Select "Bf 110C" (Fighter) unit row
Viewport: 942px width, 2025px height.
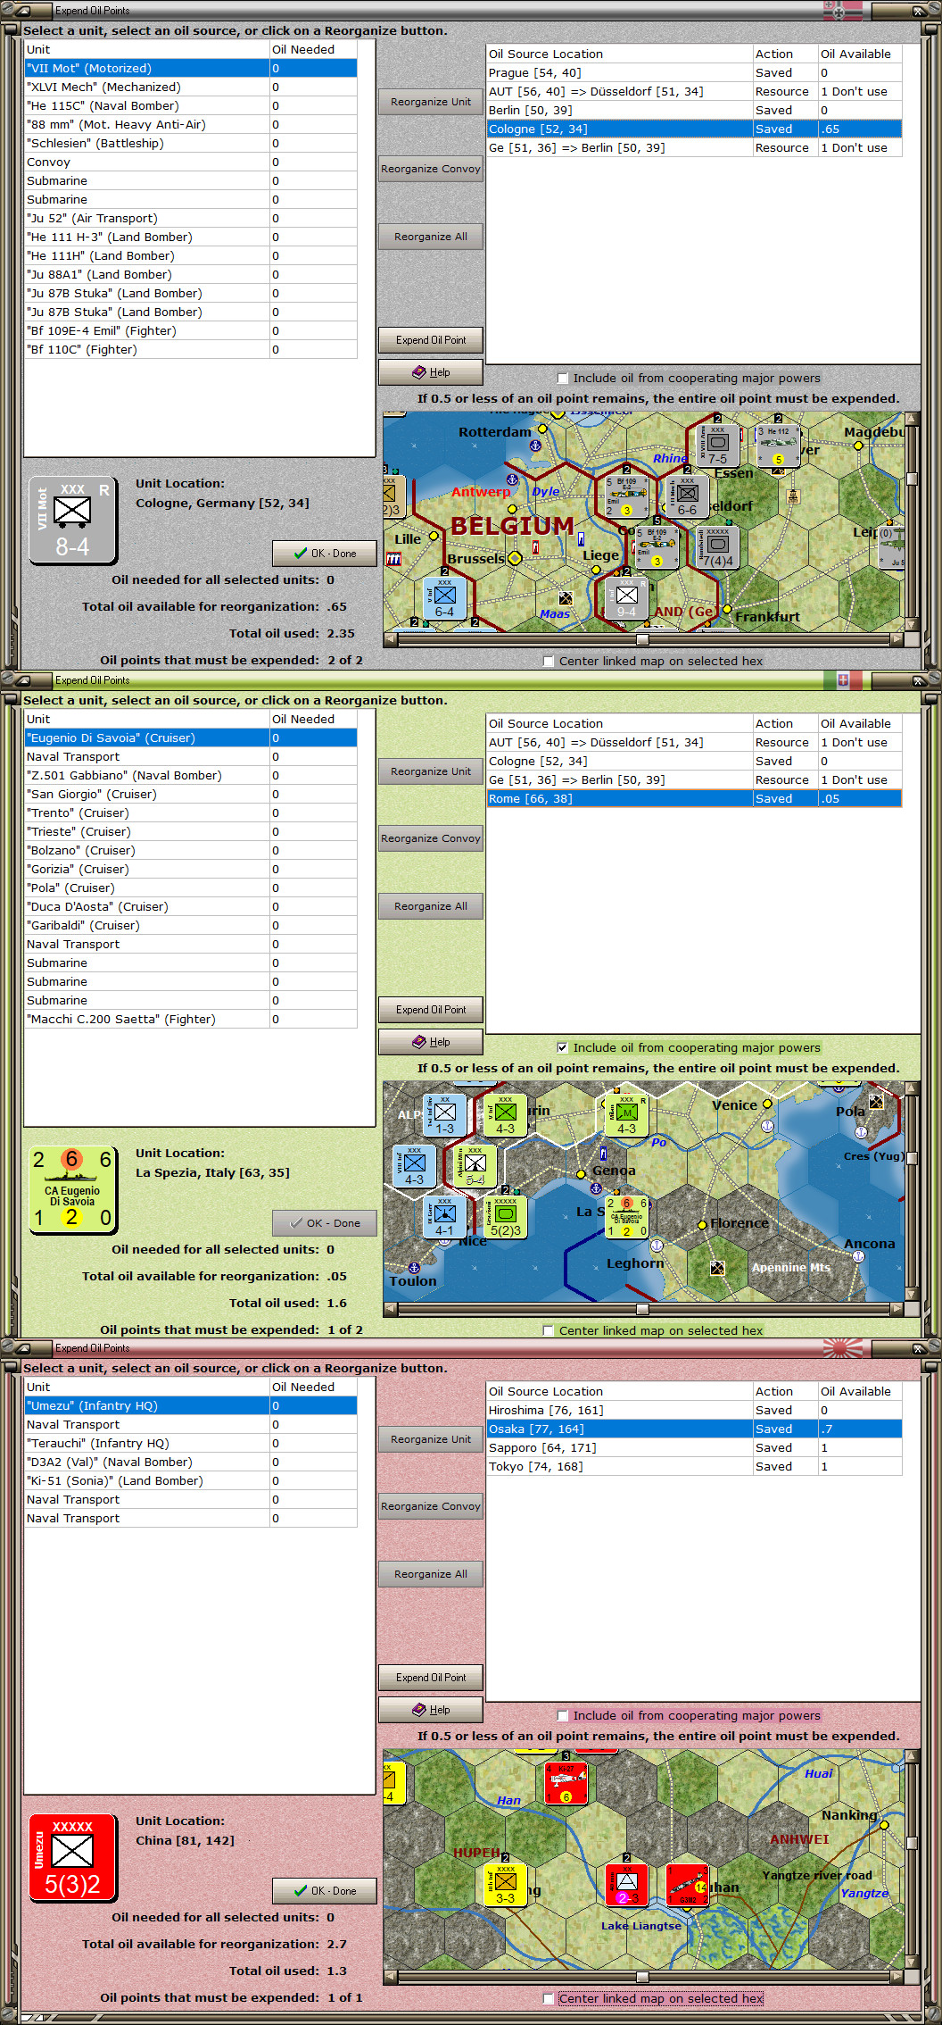[x=191, y=350]
